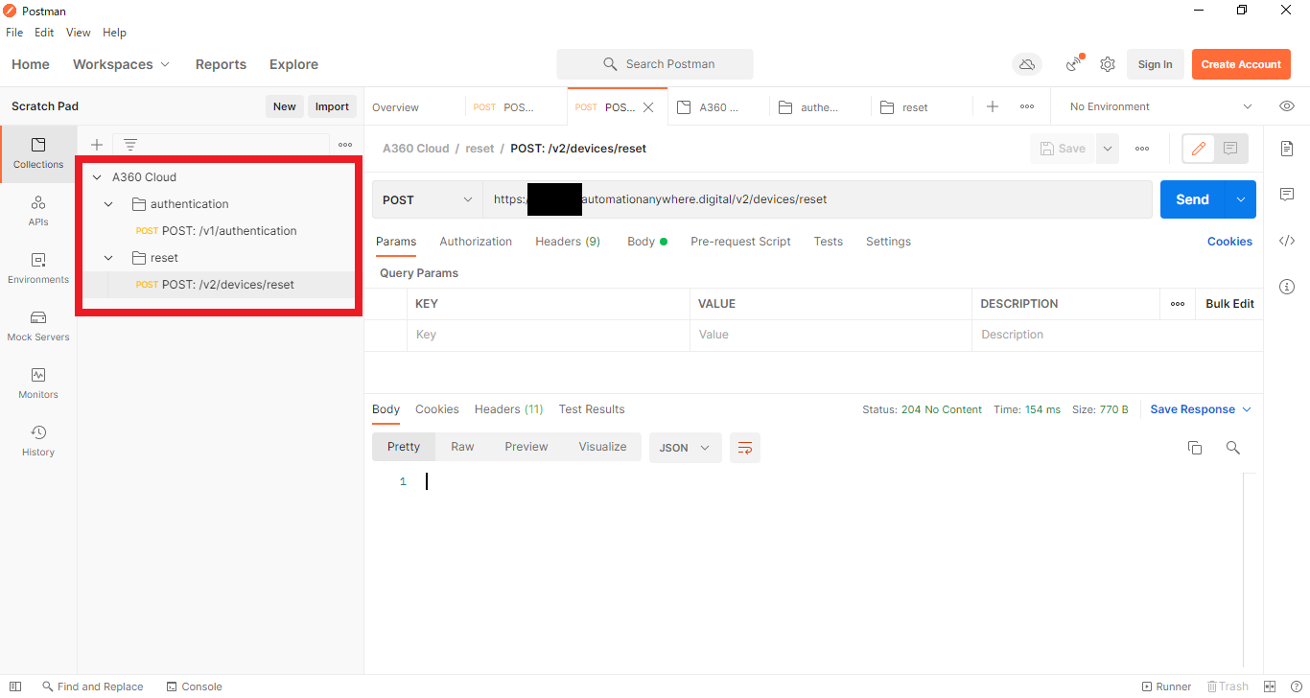The width and height of the screenshot is (1310, 698).
Task: Open the Monitors sidebar panel
Action: click(x=38, y=384)
